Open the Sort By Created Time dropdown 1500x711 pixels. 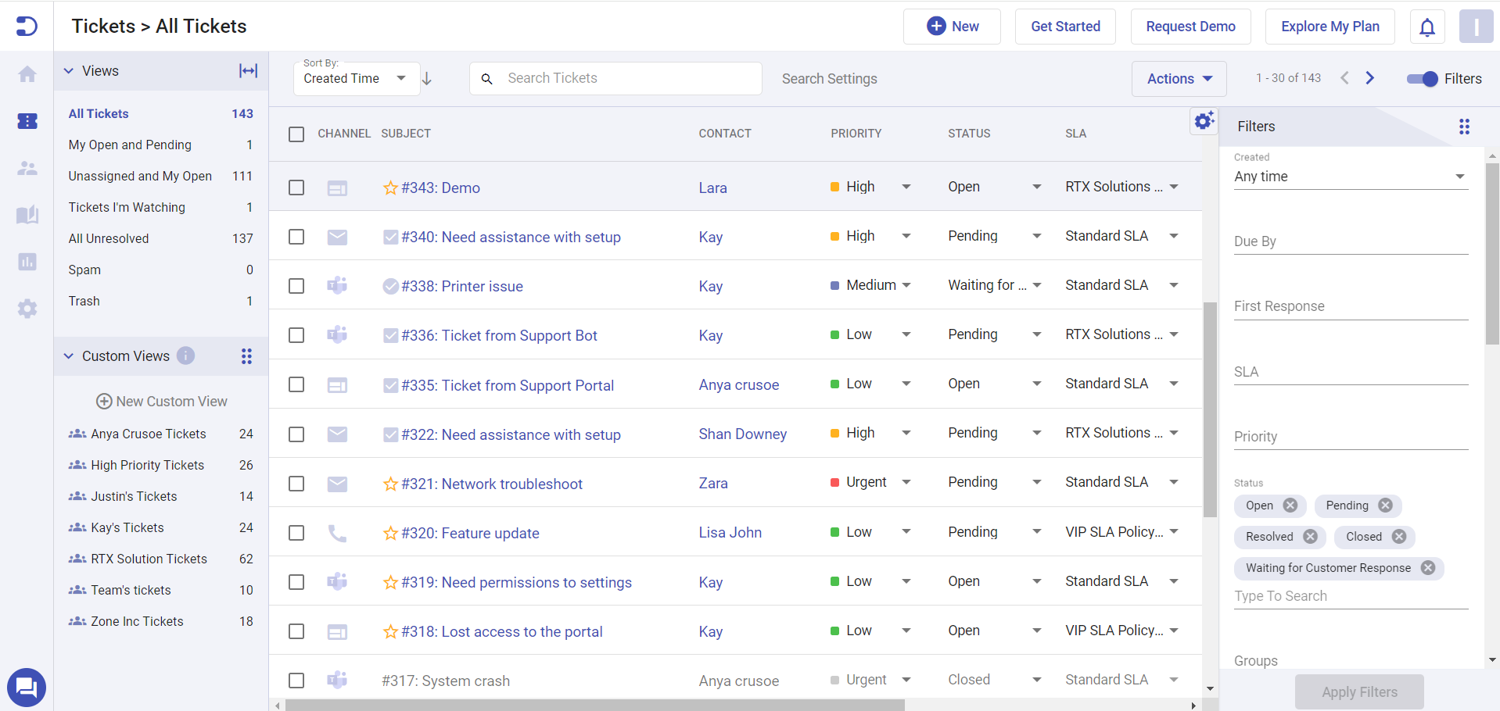356,79
